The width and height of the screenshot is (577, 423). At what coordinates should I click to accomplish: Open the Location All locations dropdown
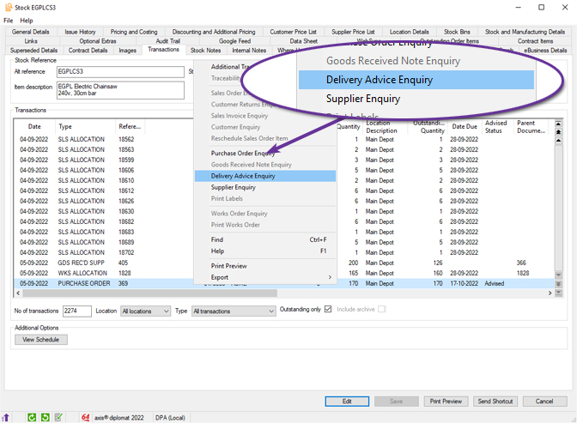(145, 311)
